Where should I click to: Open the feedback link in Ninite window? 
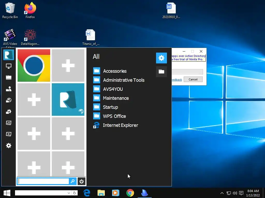click(177, 80)
